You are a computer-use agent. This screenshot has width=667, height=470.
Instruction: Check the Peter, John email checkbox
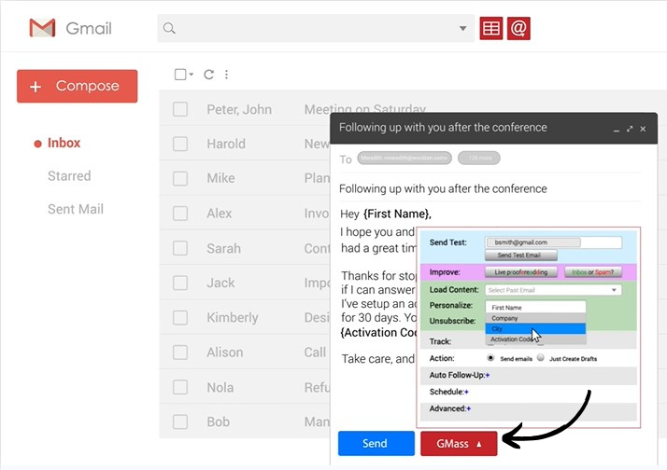point(180,109)
